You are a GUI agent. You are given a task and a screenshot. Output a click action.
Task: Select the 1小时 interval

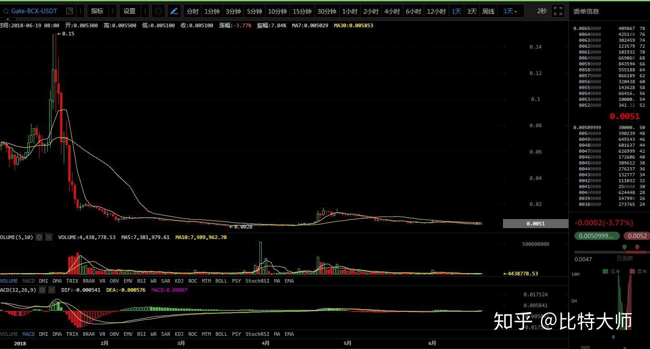coord(350,11)
